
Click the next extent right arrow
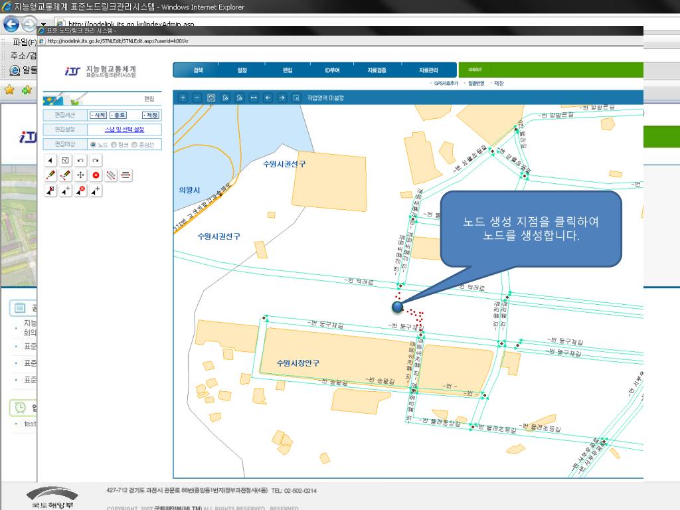[x=282, y=98]
